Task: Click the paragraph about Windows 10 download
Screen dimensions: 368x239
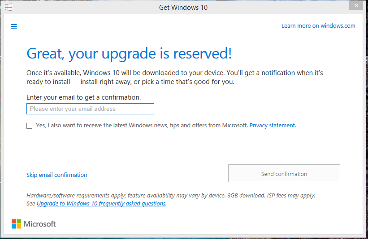Action: (x=174, y=77)
